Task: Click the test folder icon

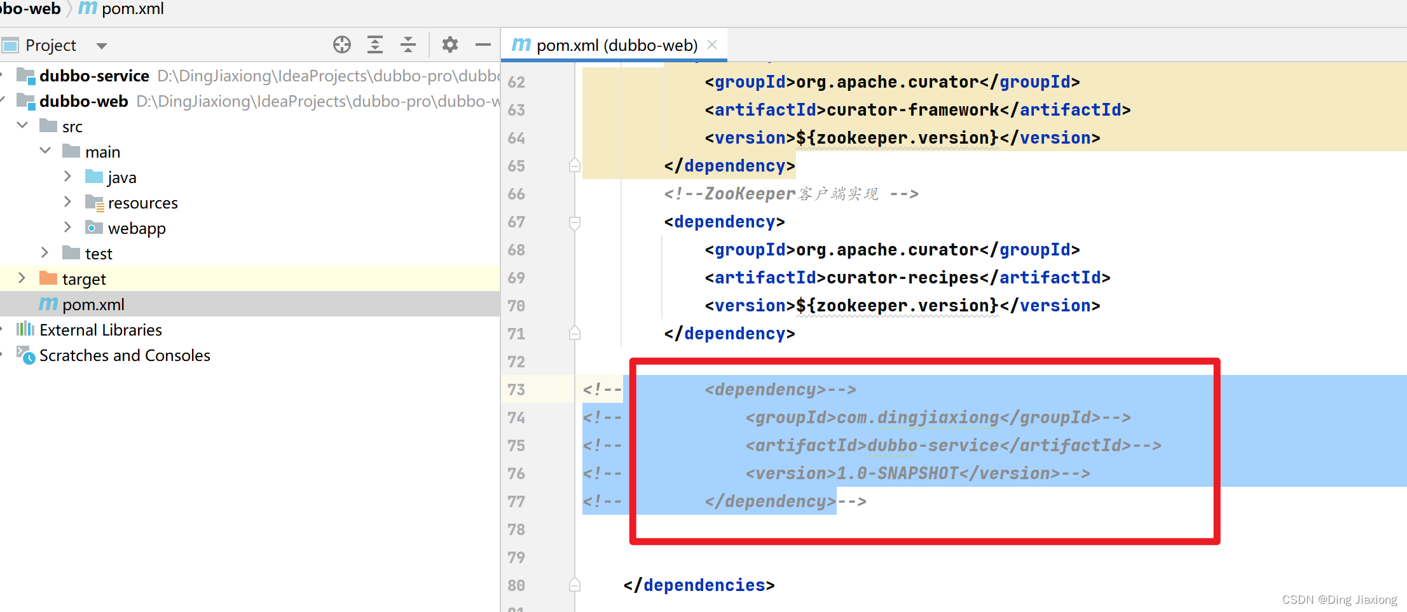Action: pos(71,252)
